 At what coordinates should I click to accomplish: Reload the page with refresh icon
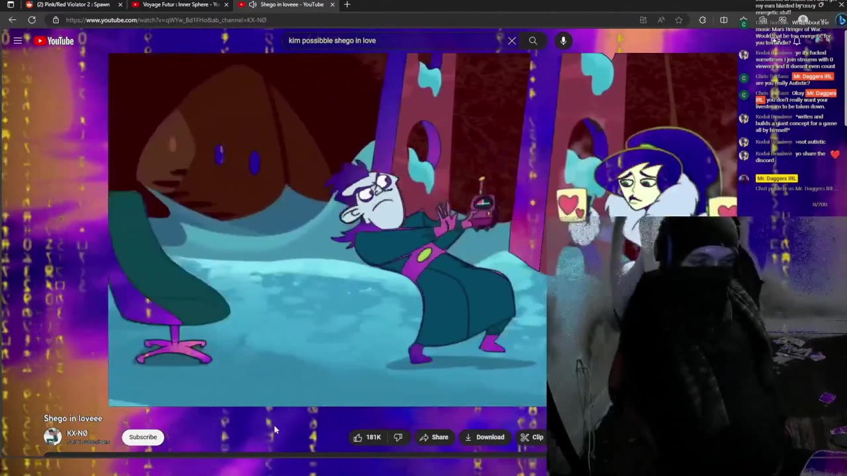click(x=32, y=20)
